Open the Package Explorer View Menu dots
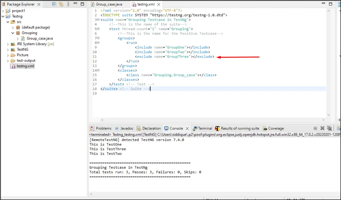This screenshot has width=341, height=200. (68, 4)
